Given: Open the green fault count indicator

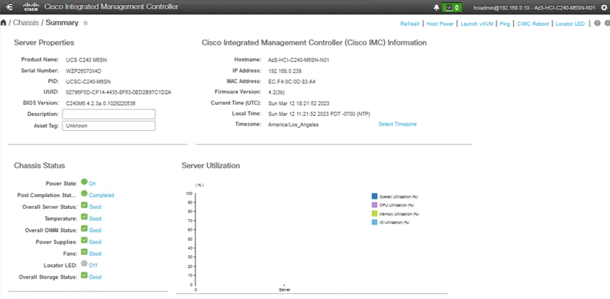Looking at the screenshot, I should click(452, 7).
